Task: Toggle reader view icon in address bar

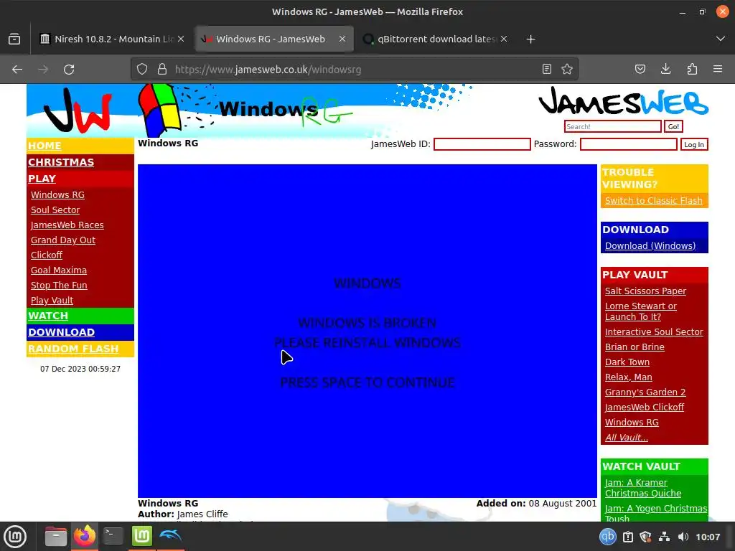Action: [x=546, y=70]
